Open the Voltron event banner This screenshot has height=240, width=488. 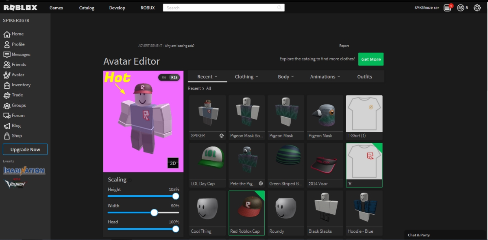pyautogui.click(x=15, y=183)
